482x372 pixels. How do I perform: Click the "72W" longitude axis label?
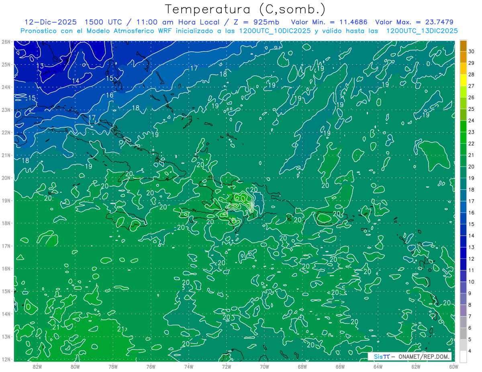(x=227, y=367)
